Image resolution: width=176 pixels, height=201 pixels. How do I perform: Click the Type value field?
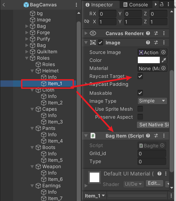tap(152, 161)
